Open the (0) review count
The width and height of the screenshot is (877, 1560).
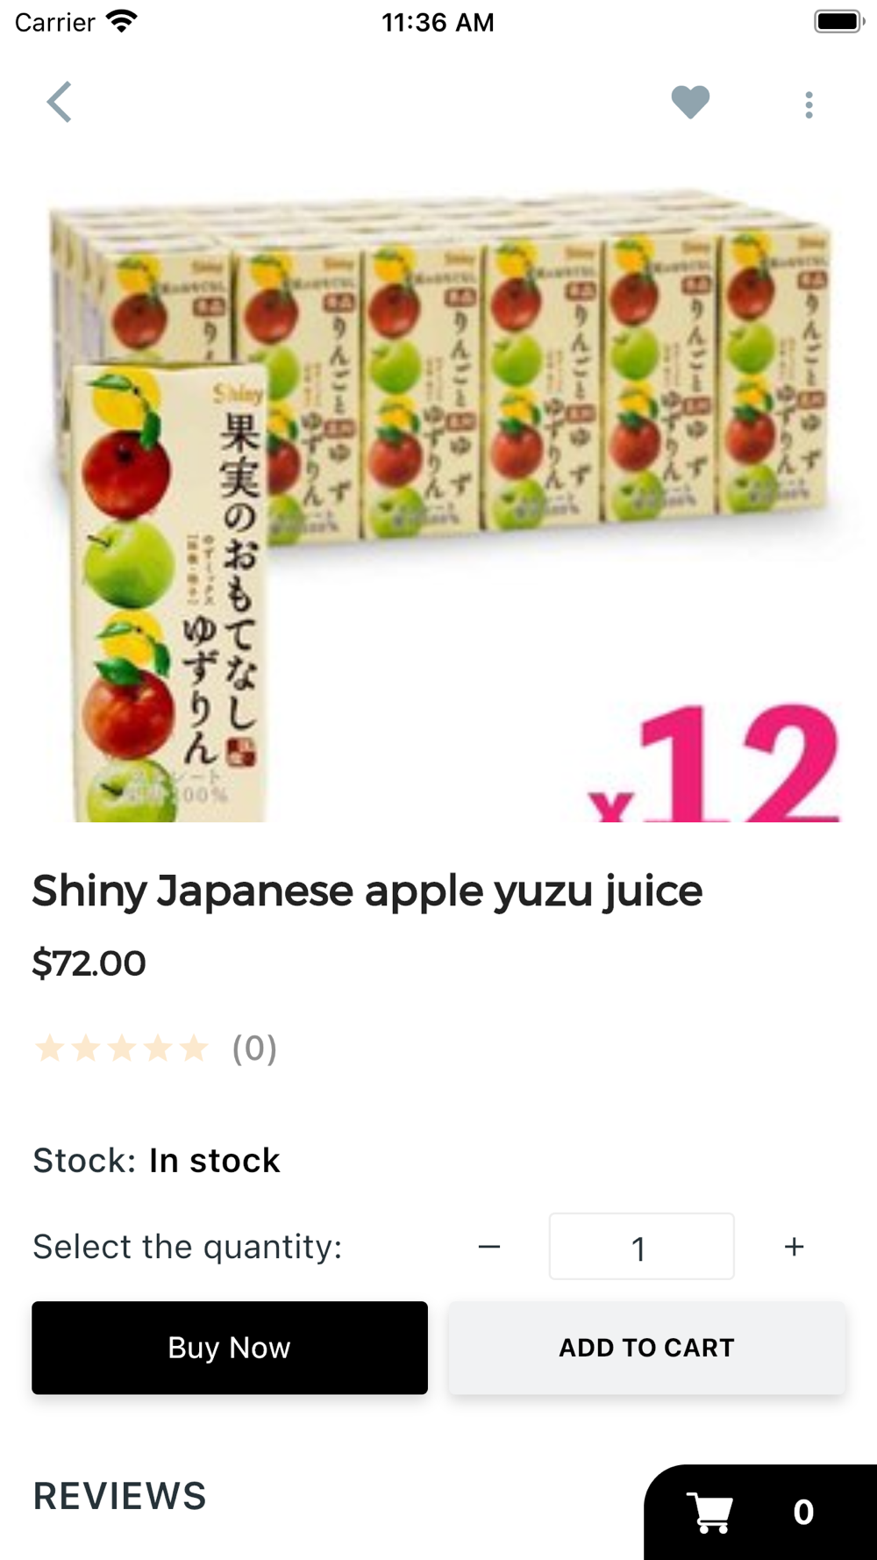coord(254,1048)
